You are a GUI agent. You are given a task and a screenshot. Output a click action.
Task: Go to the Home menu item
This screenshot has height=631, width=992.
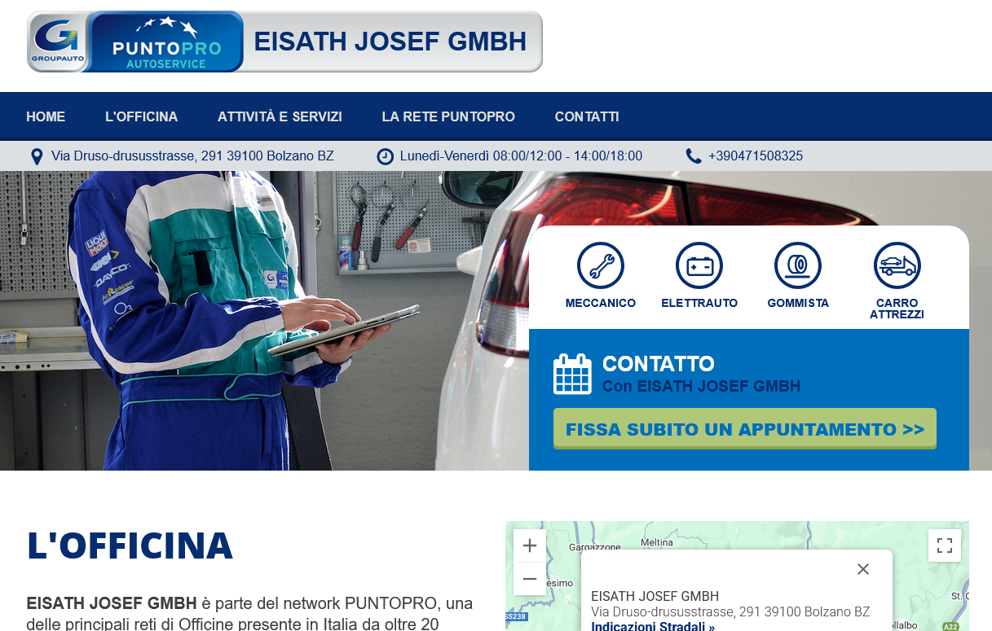(46, 116)
